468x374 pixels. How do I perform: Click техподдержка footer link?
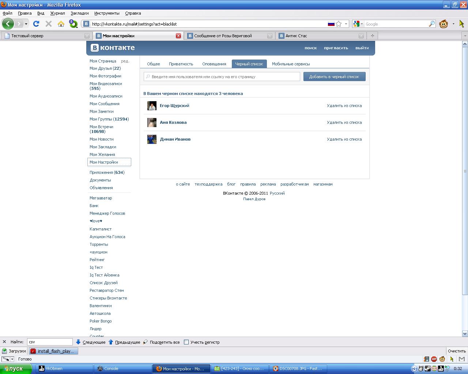coord(208,184)
